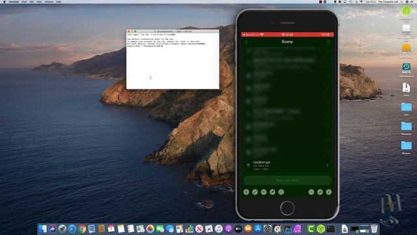This screenshot has height=235, width=417.
Task: Tap the Wi-Fi icon in Scany bottom toolbar
Action: click(263, 192)
